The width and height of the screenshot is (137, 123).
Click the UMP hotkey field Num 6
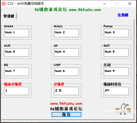click(x=66, y=72)
